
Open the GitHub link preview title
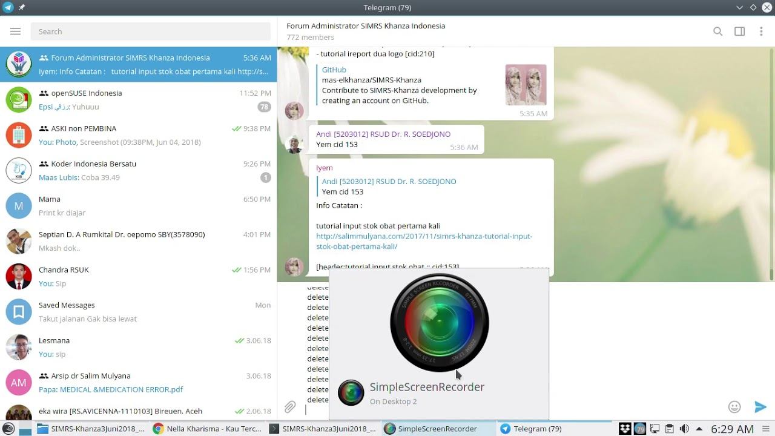point(334,70)
